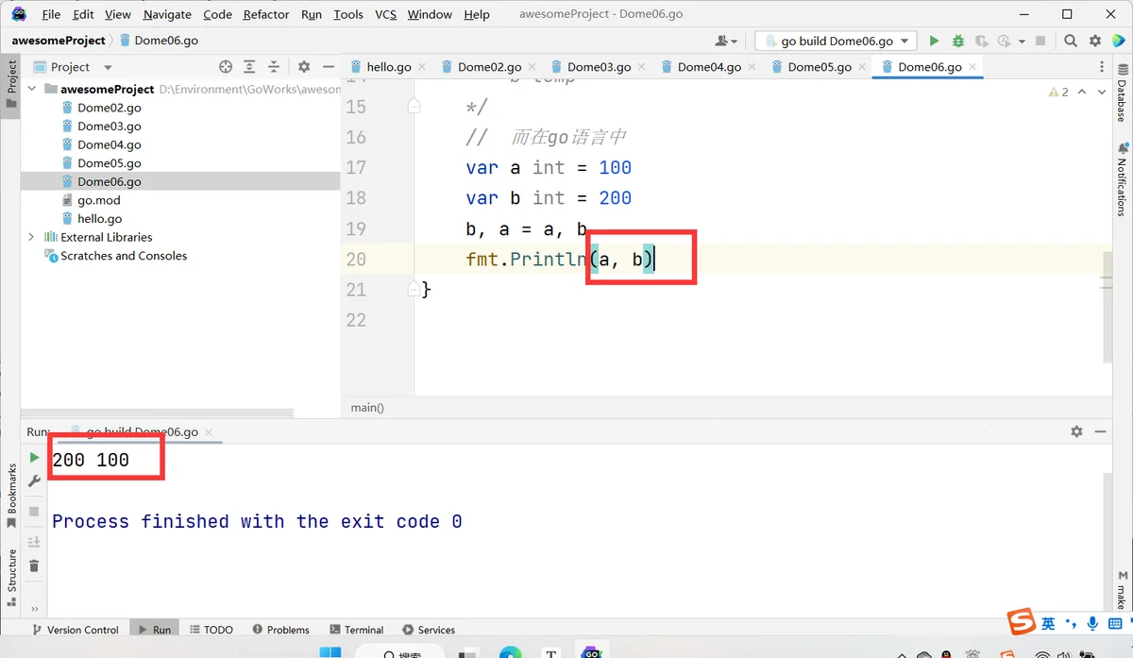Go to previous highlighted error arrow

click(1082, 92)
